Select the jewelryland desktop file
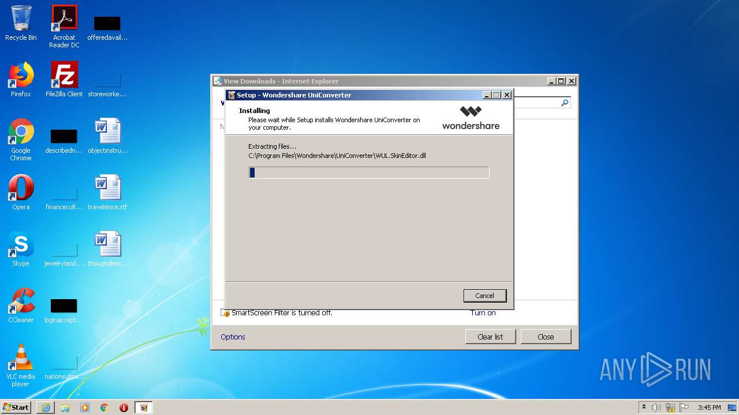The width and height of the screenshot is (739, 415). click(x=64, y=254)
